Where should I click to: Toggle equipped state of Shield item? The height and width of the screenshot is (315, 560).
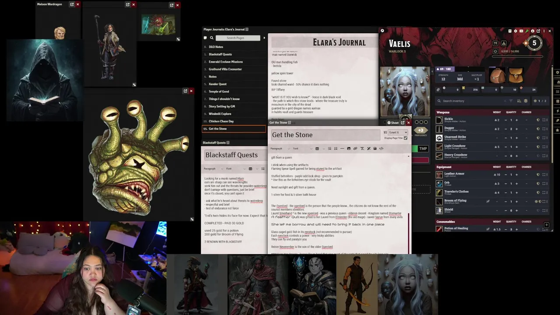tap(538, 210)
